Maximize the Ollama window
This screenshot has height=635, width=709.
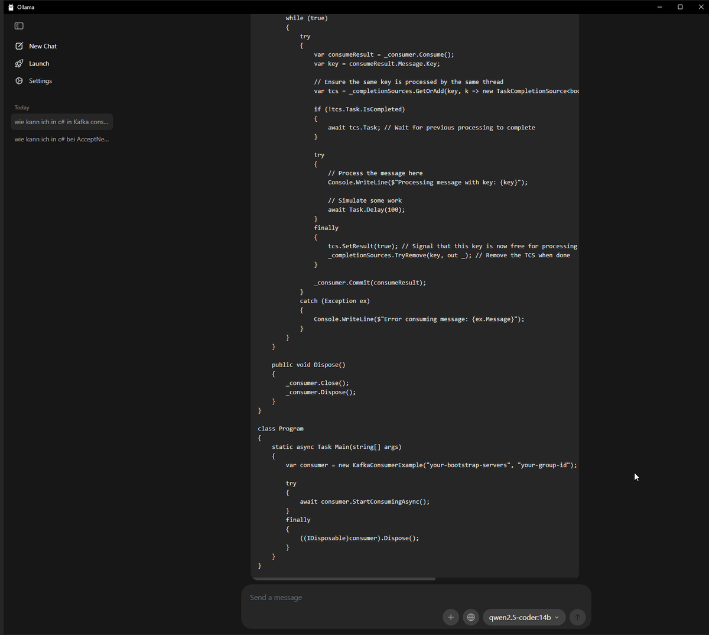[680, 7]
